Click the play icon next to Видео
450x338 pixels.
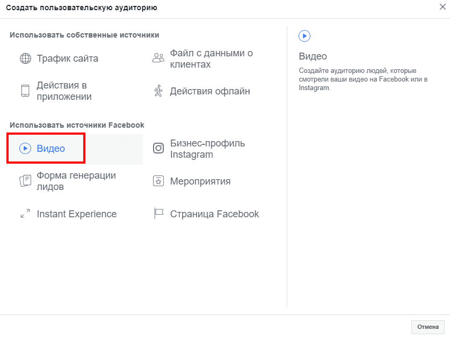pyautogui.click(x=25, y=149)
